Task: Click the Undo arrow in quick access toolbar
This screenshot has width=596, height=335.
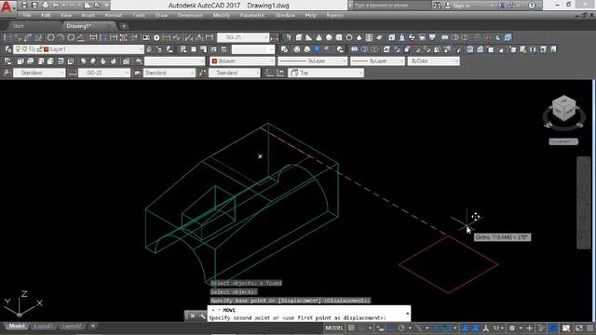Action: point(56,6)
